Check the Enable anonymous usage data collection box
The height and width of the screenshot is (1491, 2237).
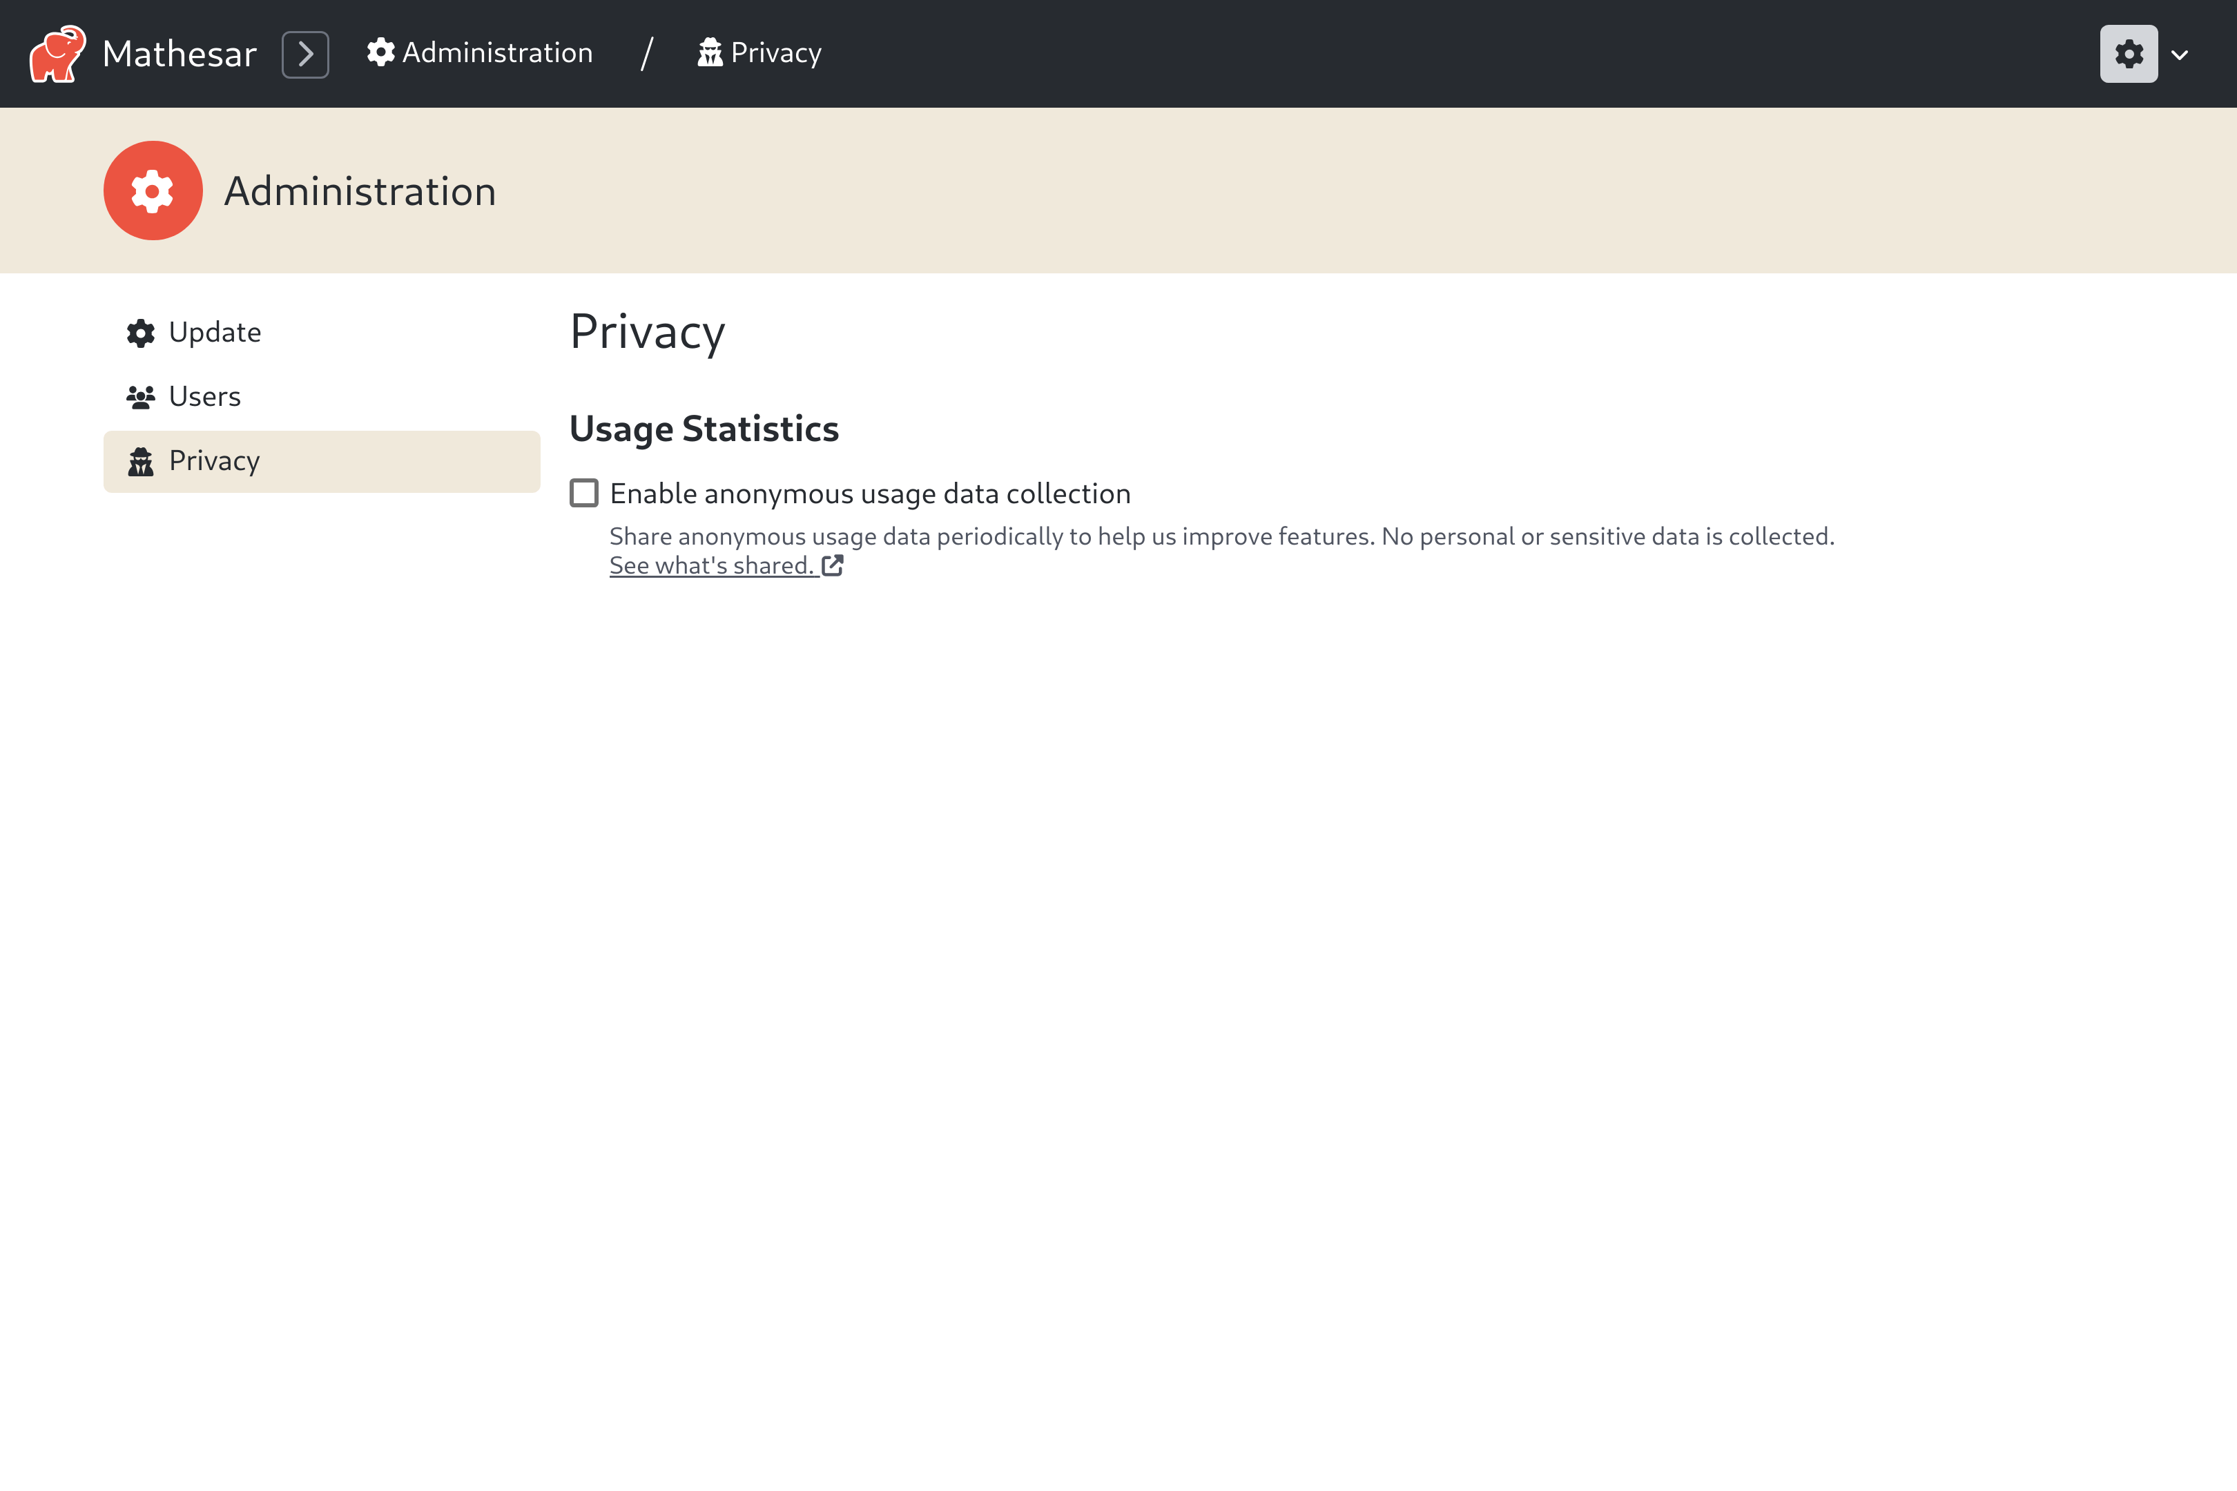coord(583,494)
